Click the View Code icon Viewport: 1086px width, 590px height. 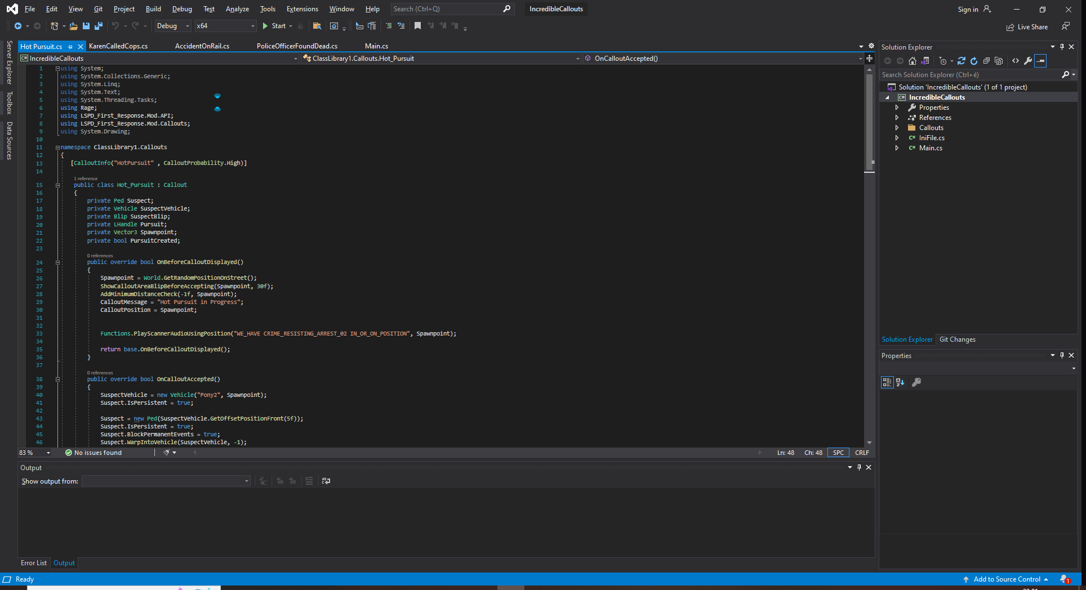[1016, 61]
